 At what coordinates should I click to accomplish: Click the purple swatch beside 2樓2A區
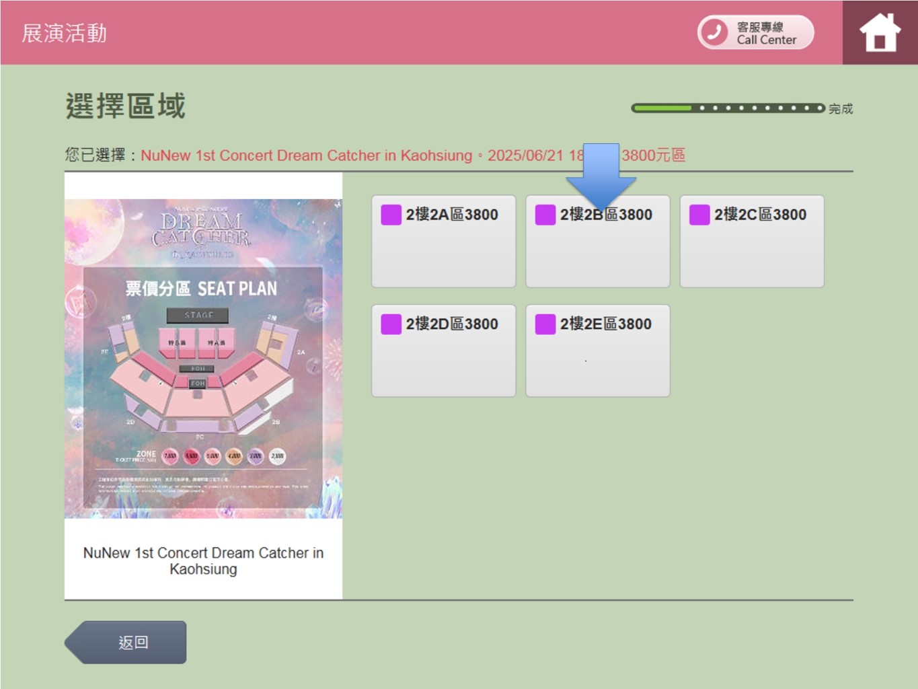[391, 215]
